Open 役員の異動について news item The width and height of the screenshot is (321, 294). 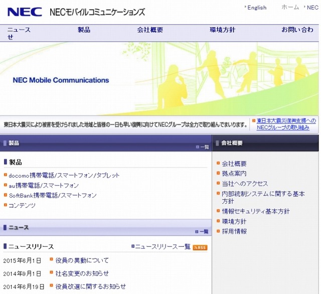coord(82,260)
